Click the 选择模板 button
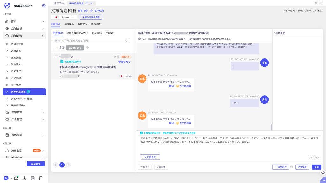The image size is (326, 183). (x=302, y=167)
